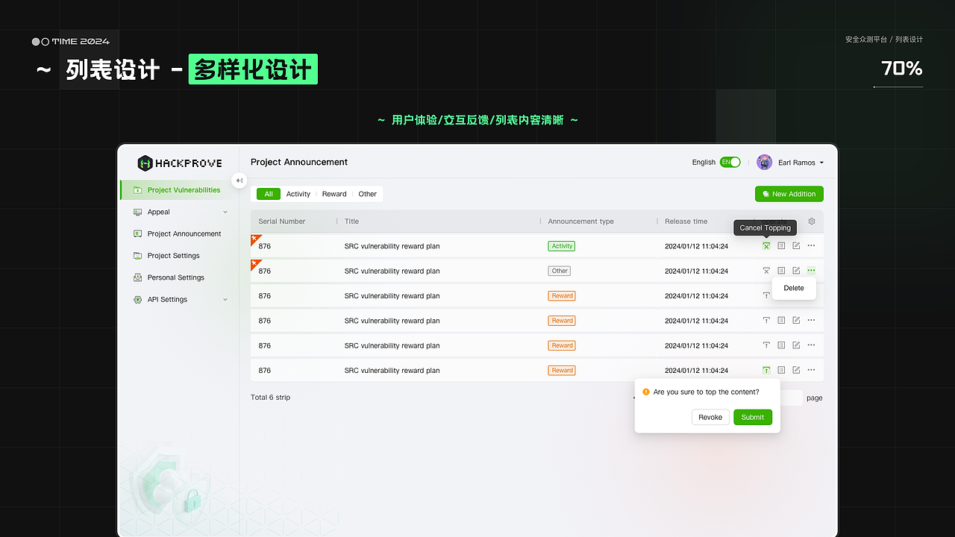The height and width of the screenshot is (537, 955).
Task: Click the page number input field
Action: tap(791, 398)
